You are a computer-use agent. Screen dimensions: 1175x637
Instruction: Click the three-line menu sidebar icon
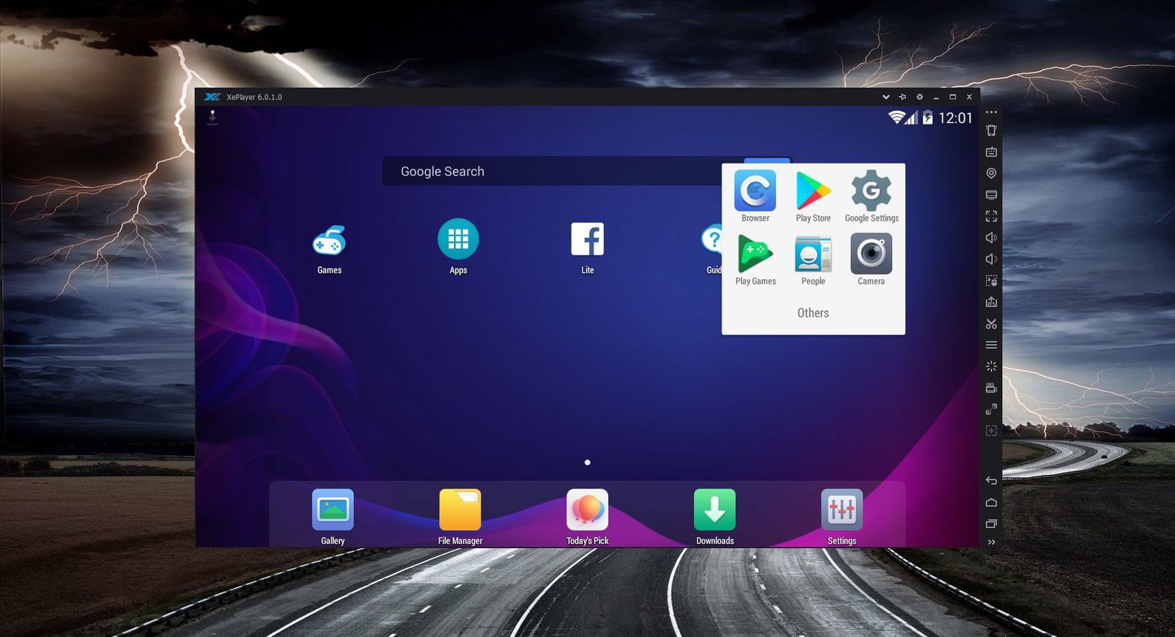click(x=991, y=345)
